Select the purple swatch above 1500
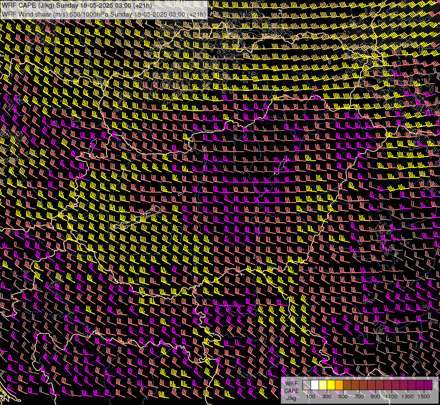 tap(428, 385)
